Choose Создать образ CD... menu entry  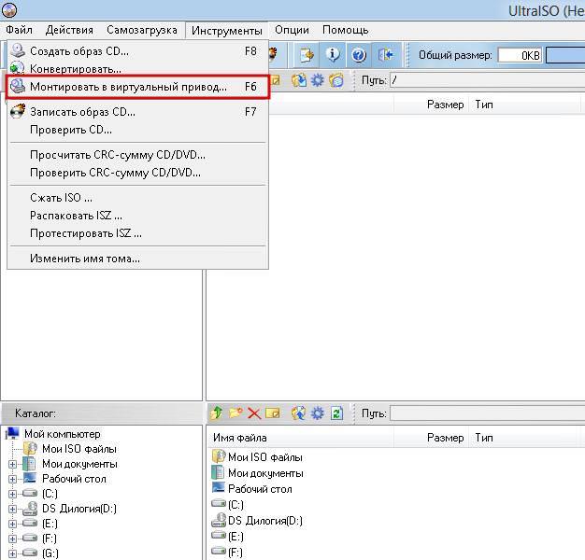tap(137, 51)
